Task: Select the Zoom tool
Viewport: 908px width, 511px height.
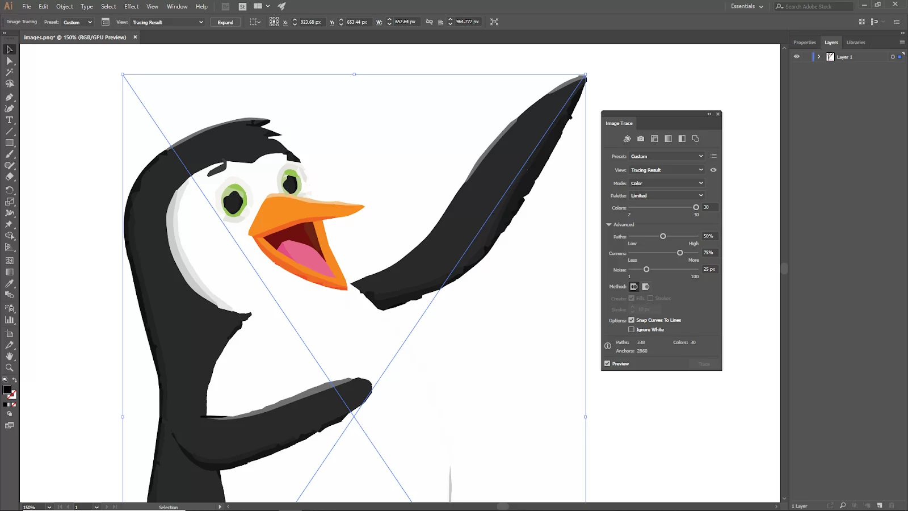Action: pos(9,367)
